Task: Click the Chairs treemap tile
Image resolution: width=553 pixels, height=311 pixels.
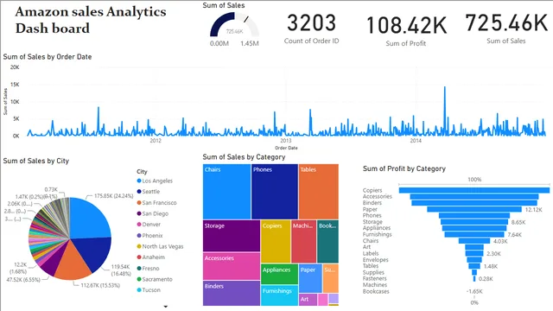Action: (x=226, y=192)
